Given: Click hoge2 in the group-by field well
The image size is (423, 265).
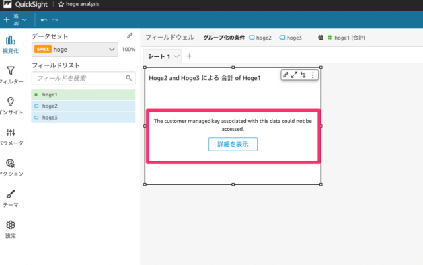Looking at the screenshot, I should point(260,38).
